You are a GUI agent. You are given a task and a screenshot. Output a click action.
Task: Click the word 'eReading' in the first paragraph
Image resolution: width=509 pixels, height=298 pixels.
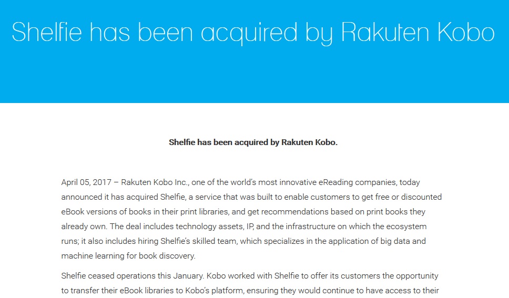coord(335,182)
